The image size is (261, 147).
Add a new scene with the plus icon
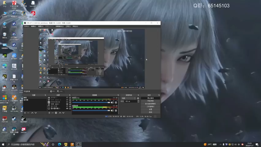click(25, 113)
